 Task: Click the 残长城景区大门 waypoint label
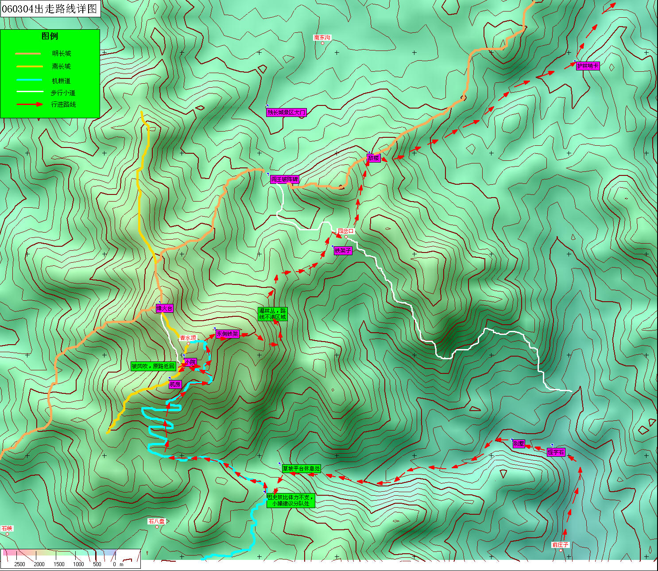click(286, 113)
